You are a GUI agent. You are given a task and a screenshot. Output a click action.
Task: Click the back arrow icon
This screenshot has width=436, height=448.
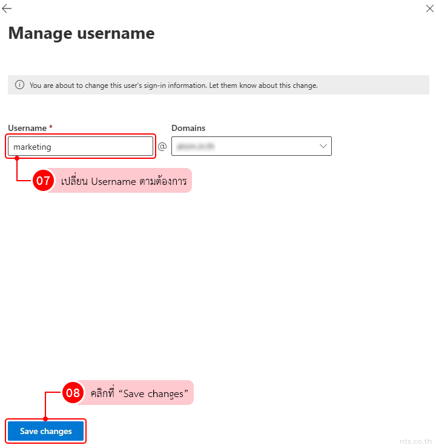7,9
